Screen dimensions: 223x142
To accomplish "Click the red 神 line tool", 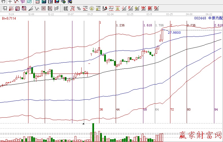I will (x=144, y=8).
